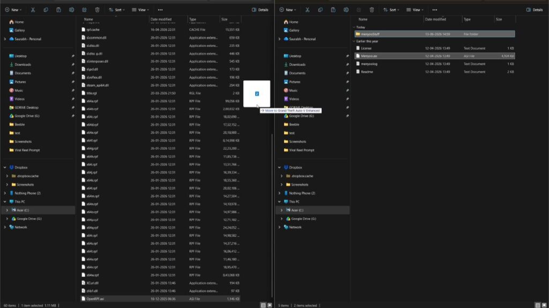
Task: Collapse the Today group in right window file list
Action: (354, 27)
